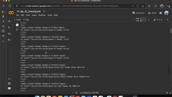
Task: Select the Colab tab icon in browser sidebar
Action: click(x=3, y=31)
